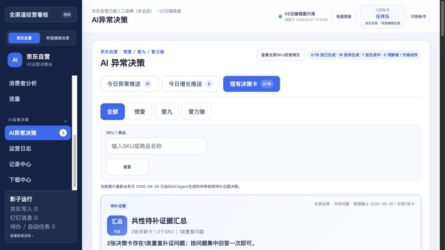The height and width of the screenshot is (250, 445).
Task: Click the page's right-edge scrollbar
Action: pyautogui.click(x=442, y=18)
